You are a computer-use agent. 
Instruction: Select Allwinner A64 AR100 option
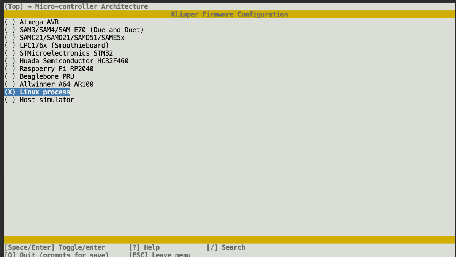(49, 84)
